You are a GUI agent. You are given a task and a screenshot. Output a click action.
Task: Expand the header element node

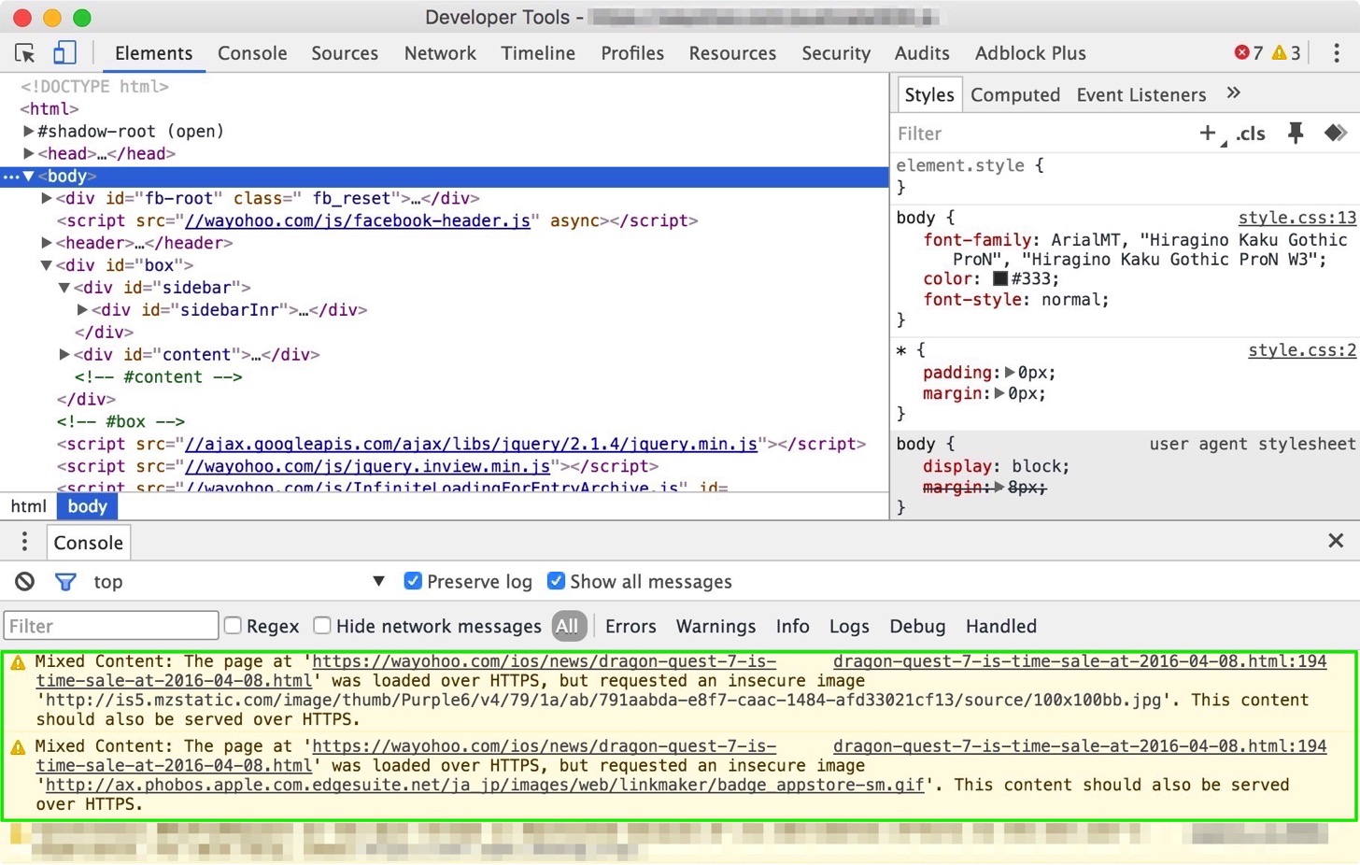coord(47,243)
